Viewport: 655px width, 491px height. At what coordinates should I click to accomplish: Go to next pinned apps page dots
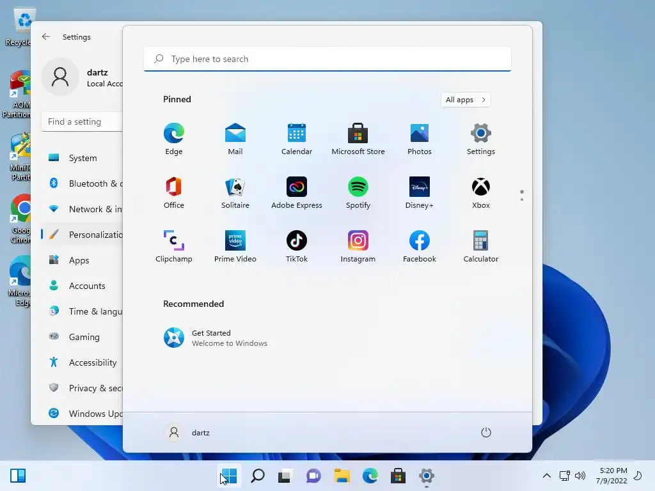click(x=522, y=196)
